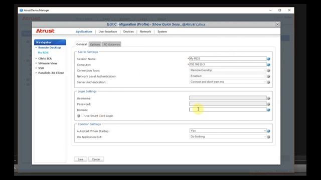The width and height of the screenshot is (321, 180).
Task: Click the Password input field
Action: click(x=228, y=103)
